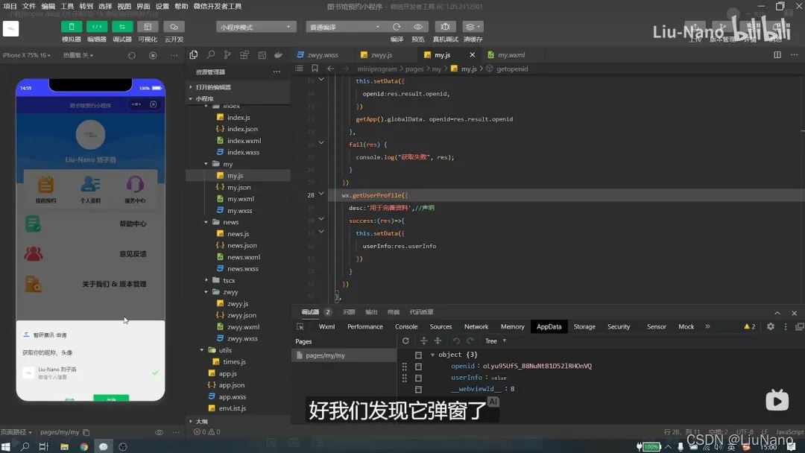Viewport: 805px width, 453px height.
Task: Click the compile (编译) refresh icon
Action: (397, 27)
